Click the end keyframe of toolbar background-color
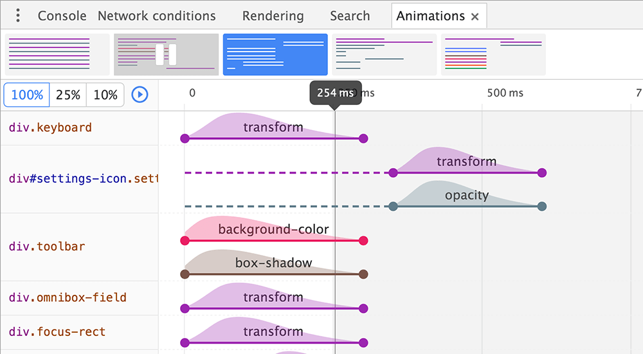 [x=363, y=241]
